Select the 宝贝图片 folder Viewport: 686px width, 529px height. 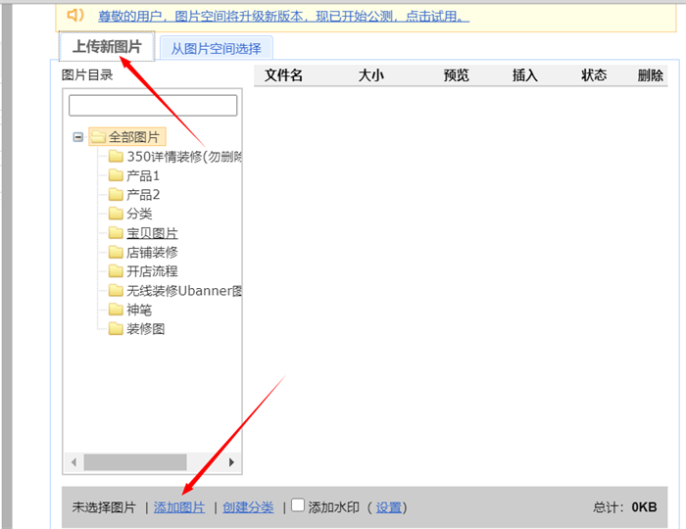pos(152,233)
